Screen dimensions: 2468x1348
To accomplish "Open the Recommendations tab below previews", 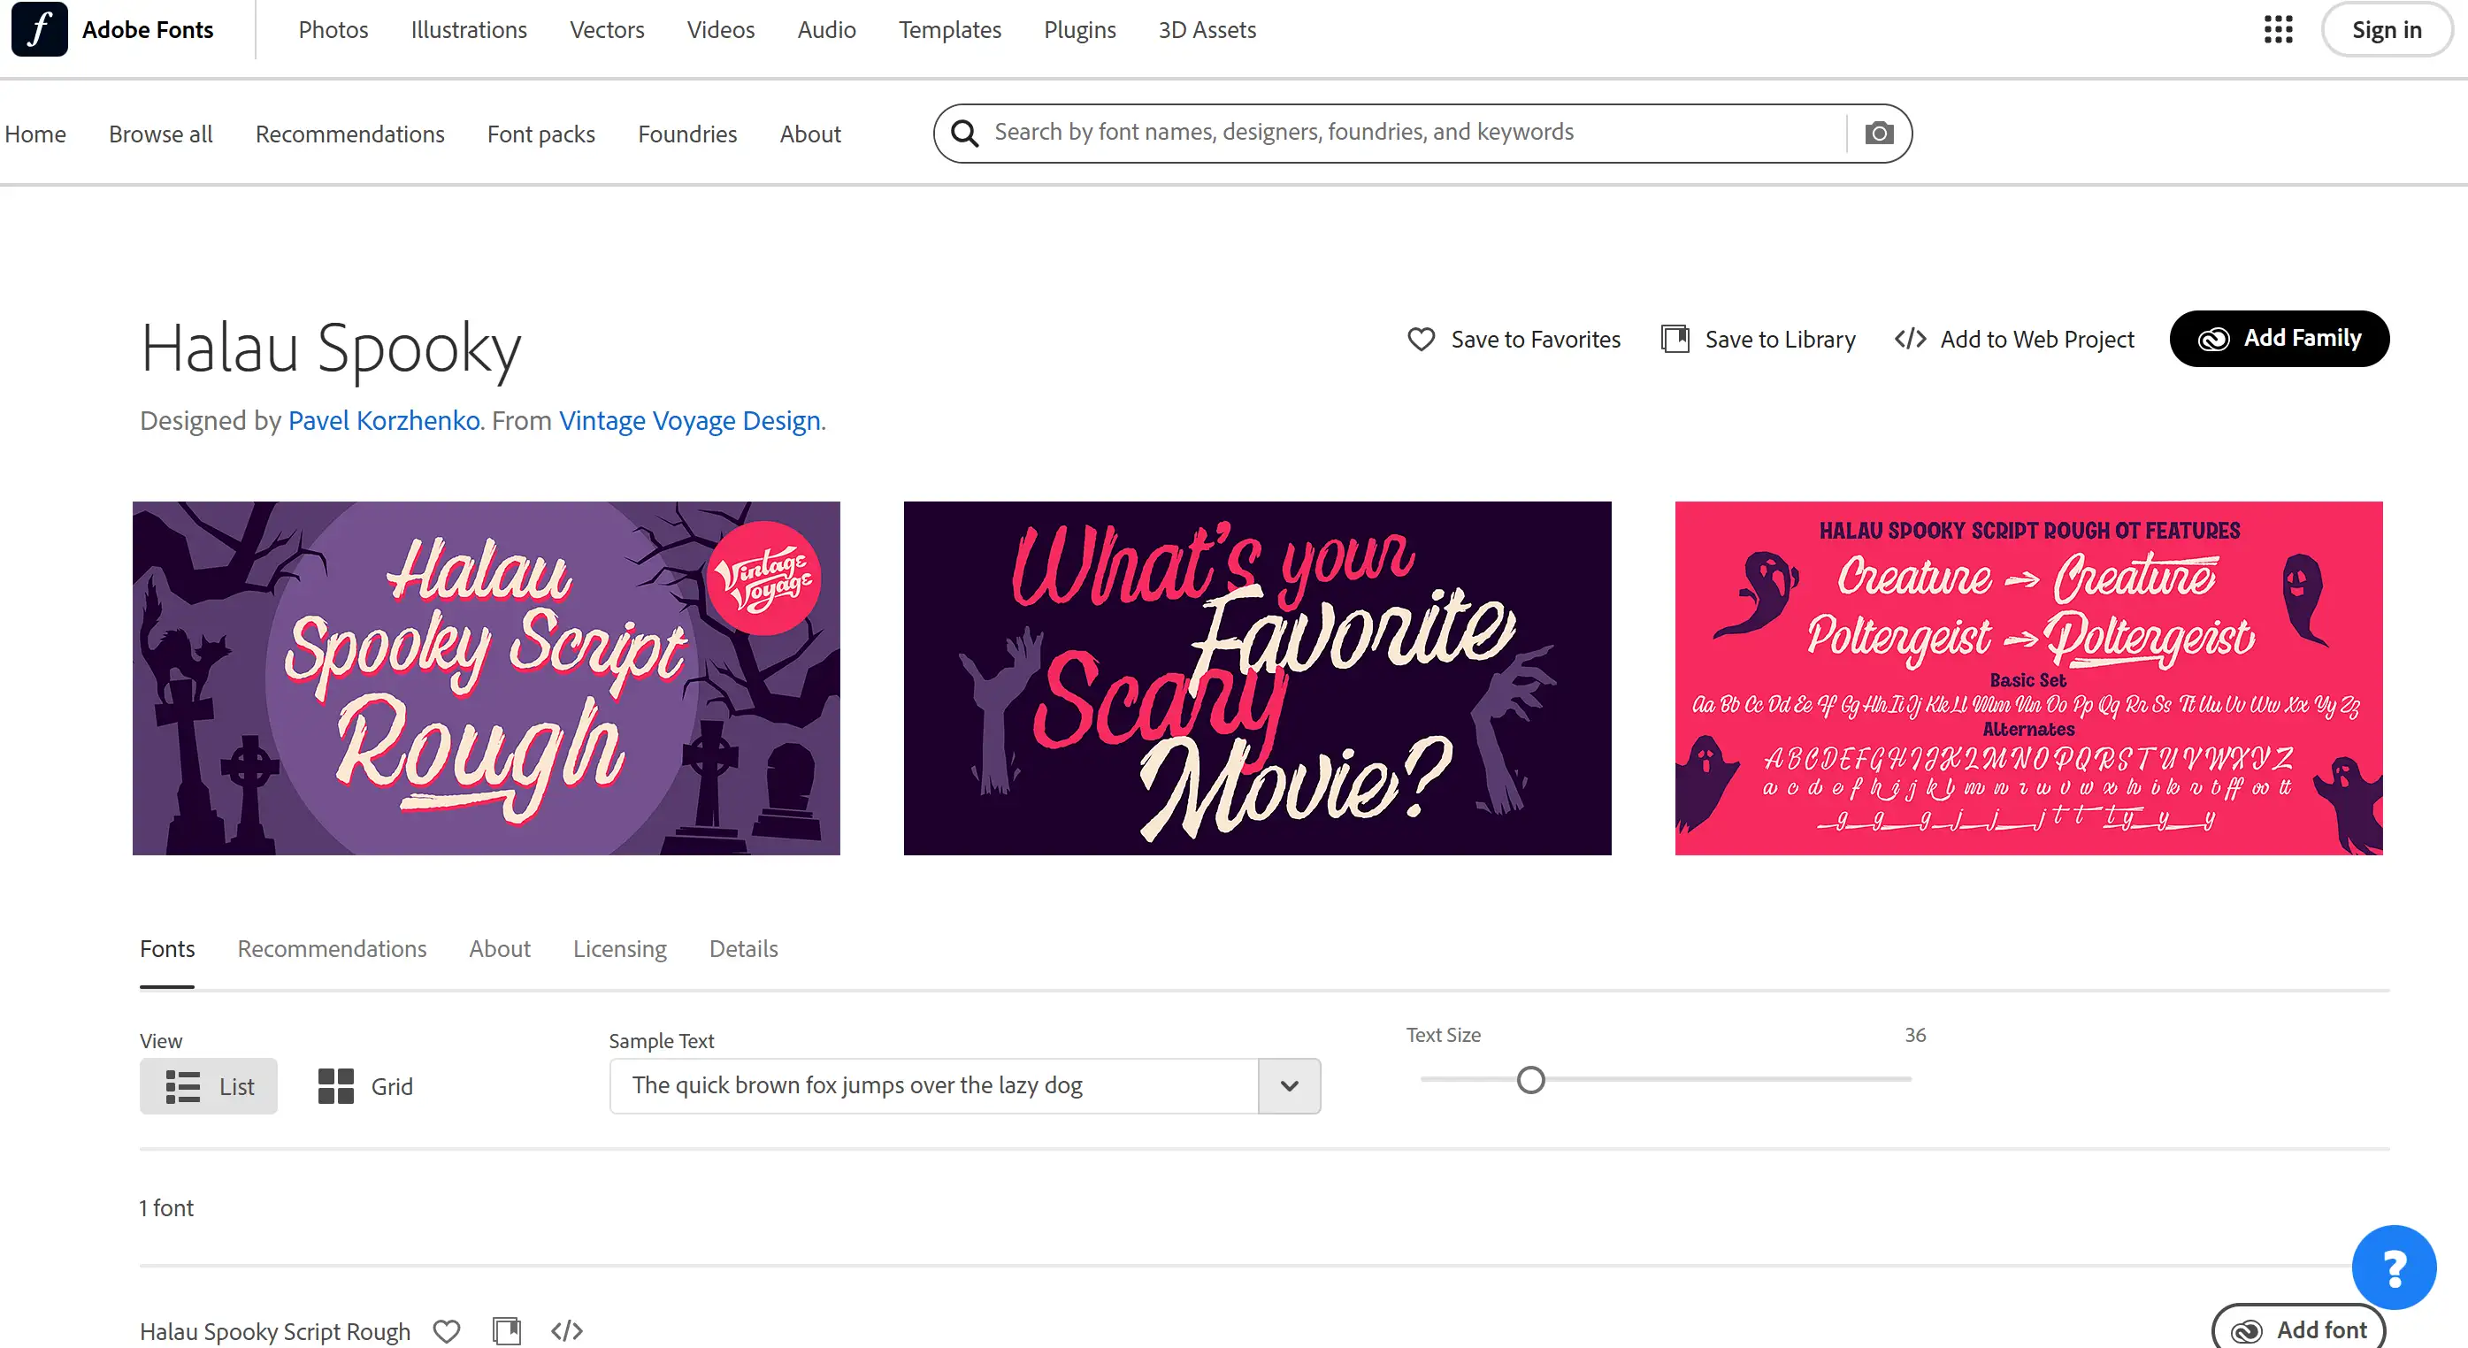I will pyautogui.click(x=332, y=949).
